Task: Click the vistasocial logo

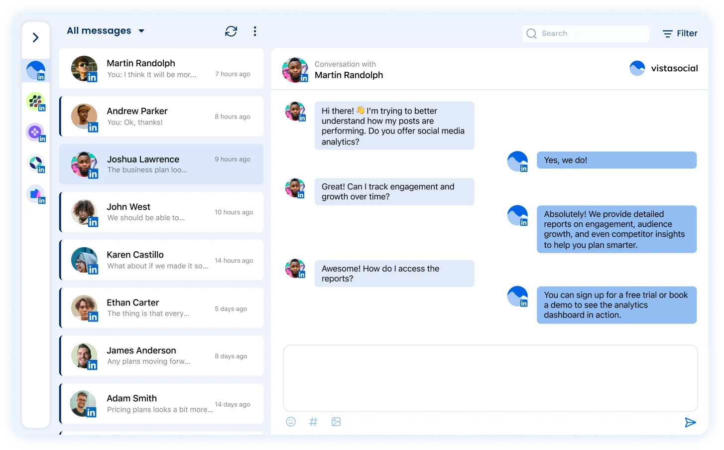Action: (x=664, y=68)
